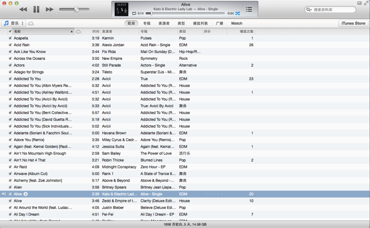Switch to the 表演者 artists tab
Viewport: 370px width, 228px height.
164,23
